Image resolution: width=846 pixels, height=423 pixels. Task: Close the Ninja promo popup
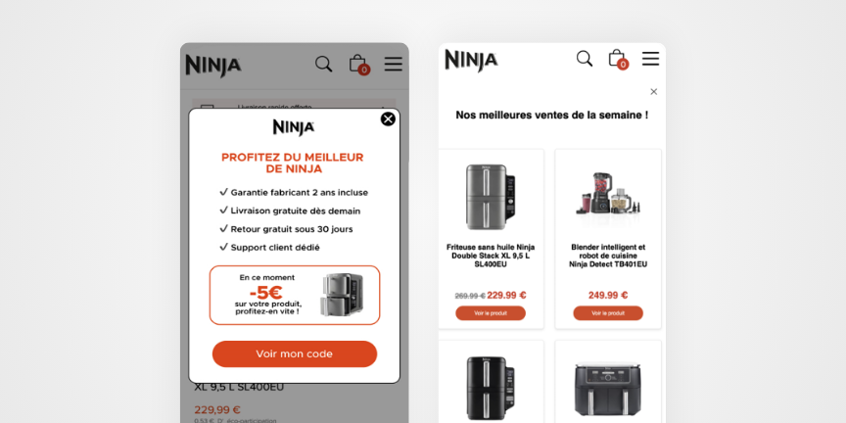388,119
